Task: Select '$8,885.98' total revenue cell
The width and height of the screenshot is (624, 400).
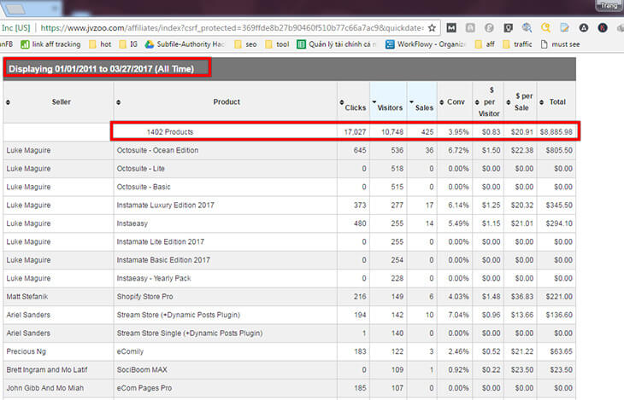Action: (x=556, y=132)
